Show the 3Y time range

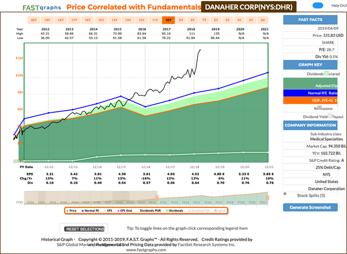pyautogui.click(x=251, y=20)
